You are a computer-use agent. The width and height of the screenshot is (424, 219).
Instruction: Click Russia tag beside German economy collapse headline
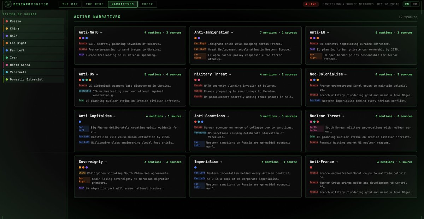click(198, 127)
